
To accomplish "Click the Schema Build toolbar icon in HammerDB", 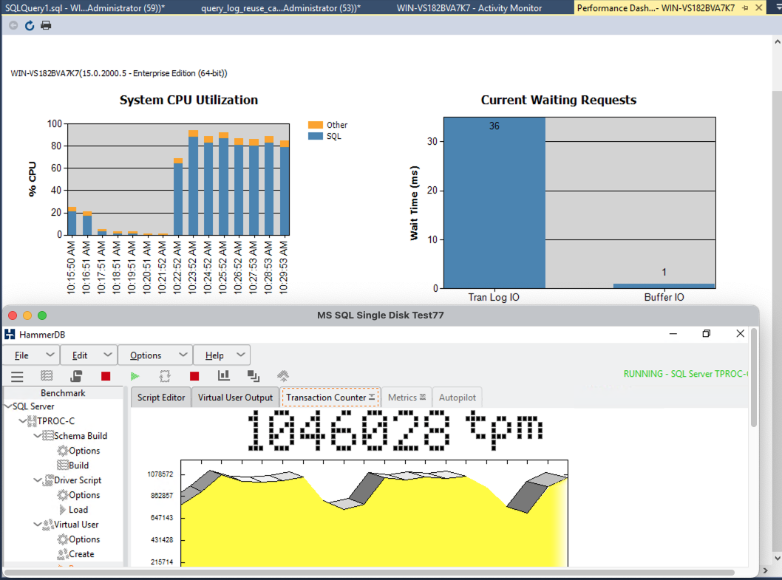I will [47, 376].
